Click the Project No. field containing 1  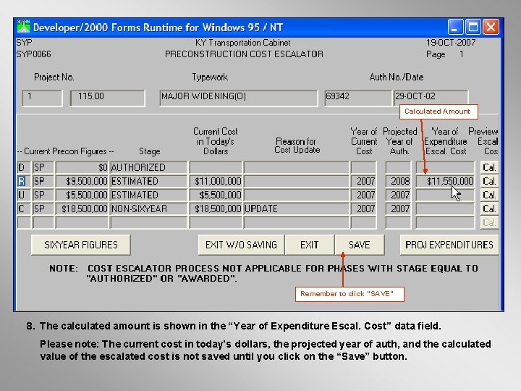pyautogui.click(x=42, y=98)
